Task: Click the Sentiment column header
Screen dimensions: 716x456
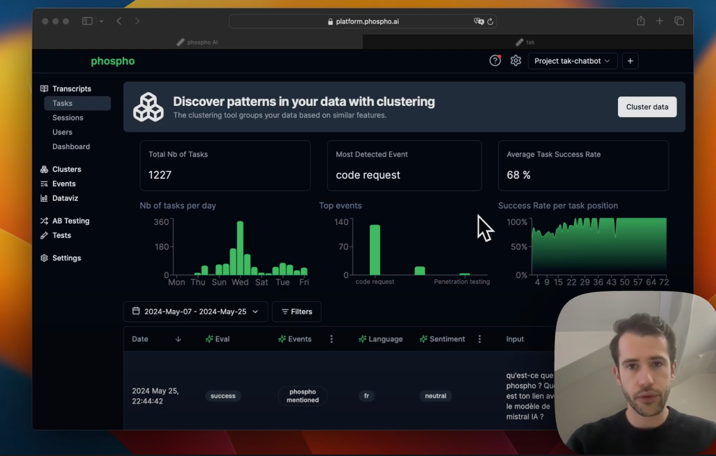Action: [447, 339]
